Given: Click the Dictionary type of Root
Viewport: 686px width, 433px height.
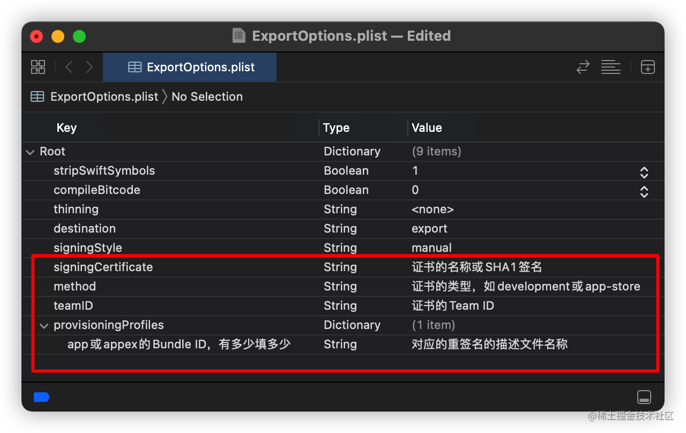Looking at the screenshot, I should [x=352, y=151].
